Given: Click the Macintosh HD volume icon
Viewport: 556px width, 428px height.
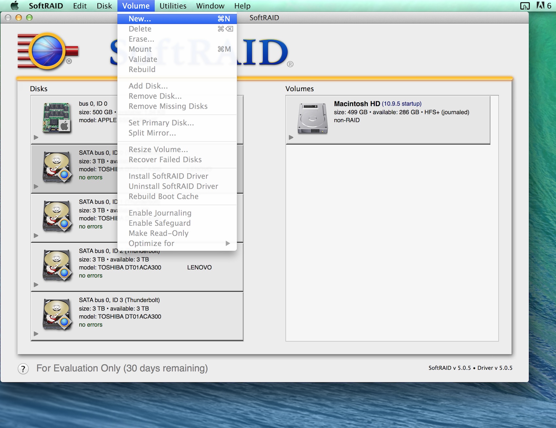Looking at the screenshot, I should point(312,118).
